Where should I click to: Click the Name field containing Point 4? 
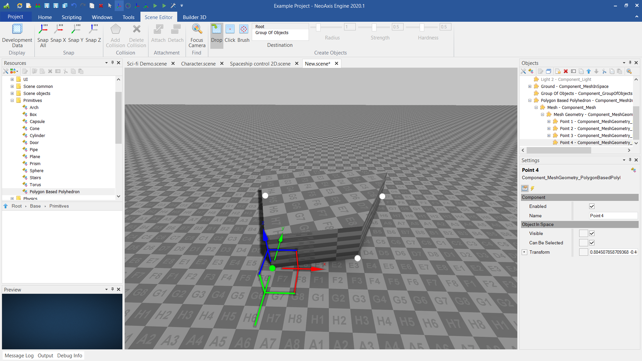coord(613,216)
